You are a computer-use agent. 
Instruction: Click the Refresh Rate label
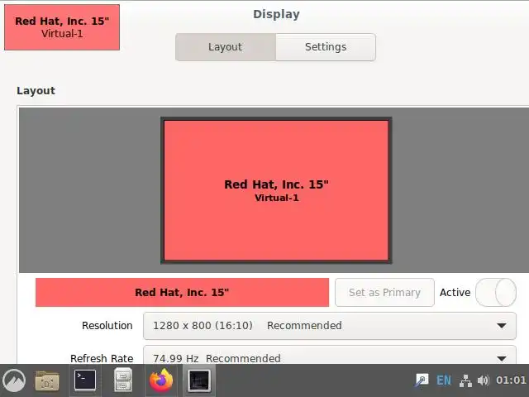(102, 358)
